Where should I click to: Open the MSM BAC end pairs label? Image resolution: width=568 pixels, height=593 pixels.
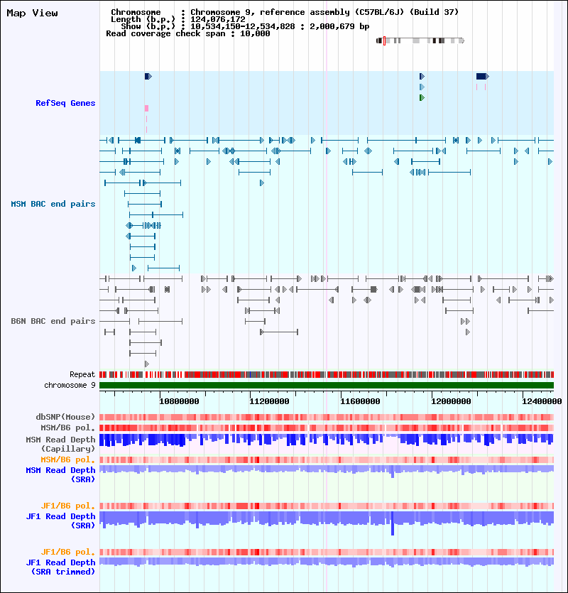53,204
